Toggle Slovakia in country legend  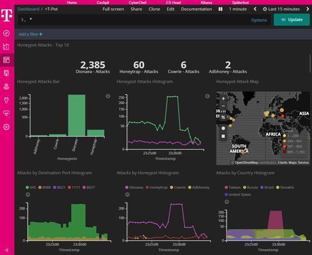pyautogui.click(x=285, y=188)
